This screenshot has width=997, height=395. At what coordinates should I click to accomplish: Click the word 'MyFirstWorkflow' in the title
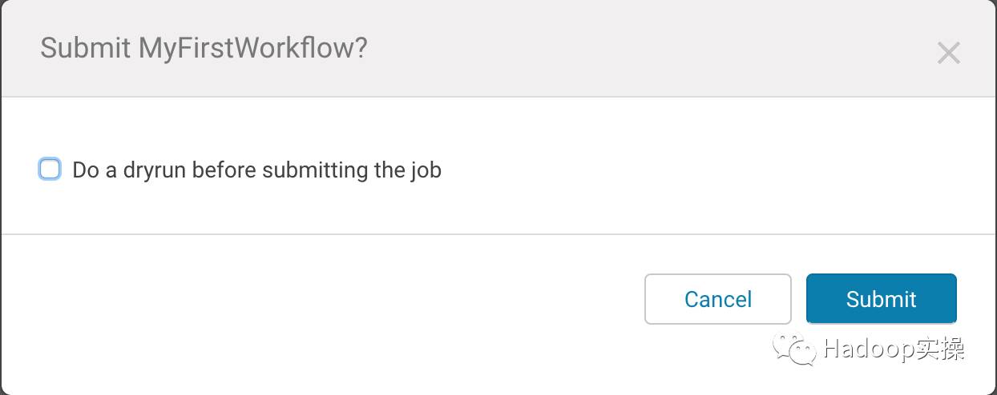coord(252,48)
